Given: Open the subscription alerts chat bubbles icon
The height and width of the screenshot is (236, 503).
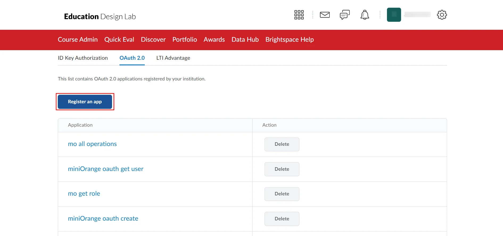Looking at the screenshot, I should [345, 15].
